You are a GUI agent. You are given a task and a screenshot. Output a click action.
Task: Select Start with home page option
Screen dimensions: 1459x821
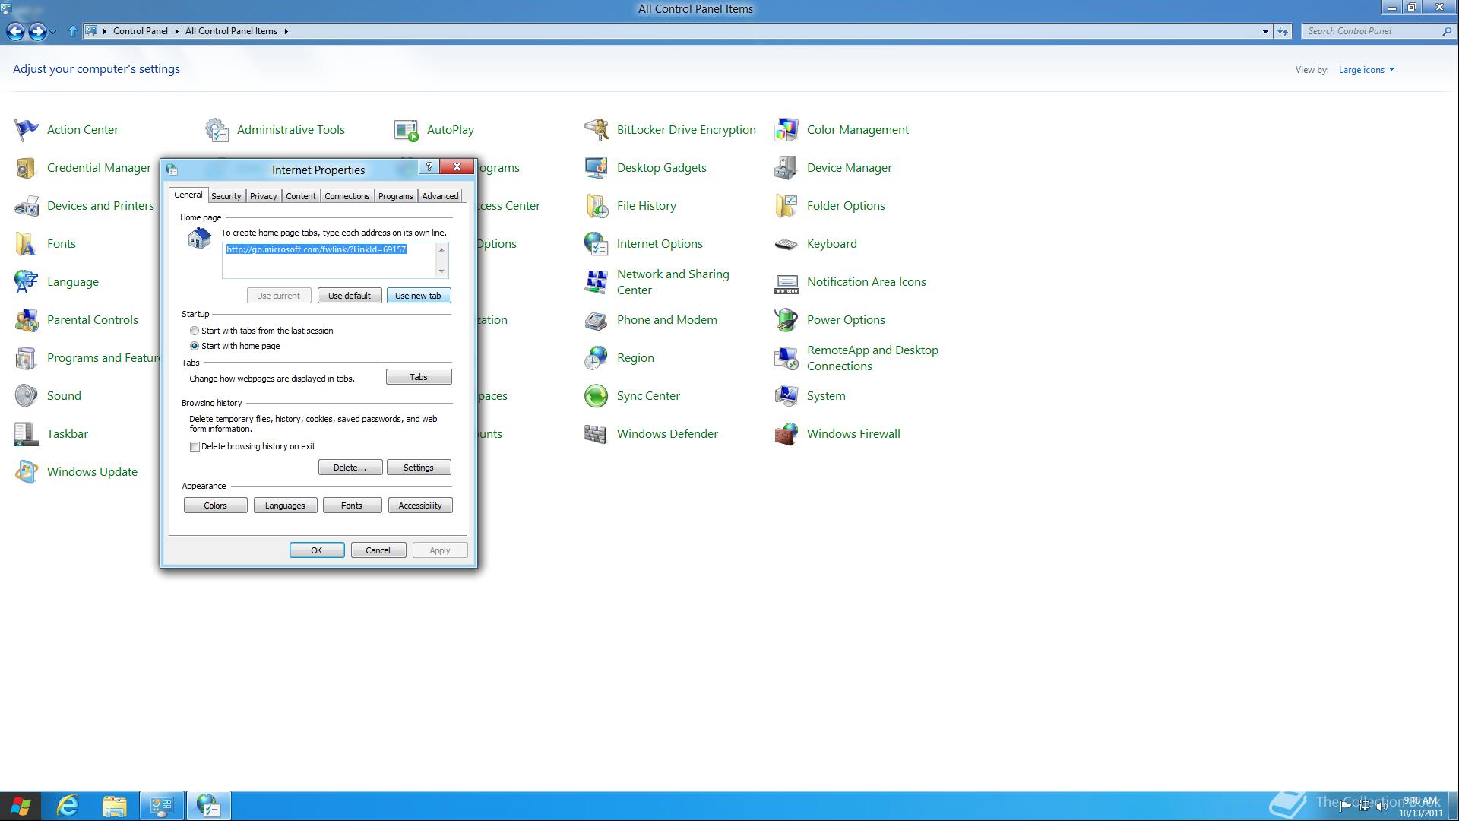click(x=195, y=346)
